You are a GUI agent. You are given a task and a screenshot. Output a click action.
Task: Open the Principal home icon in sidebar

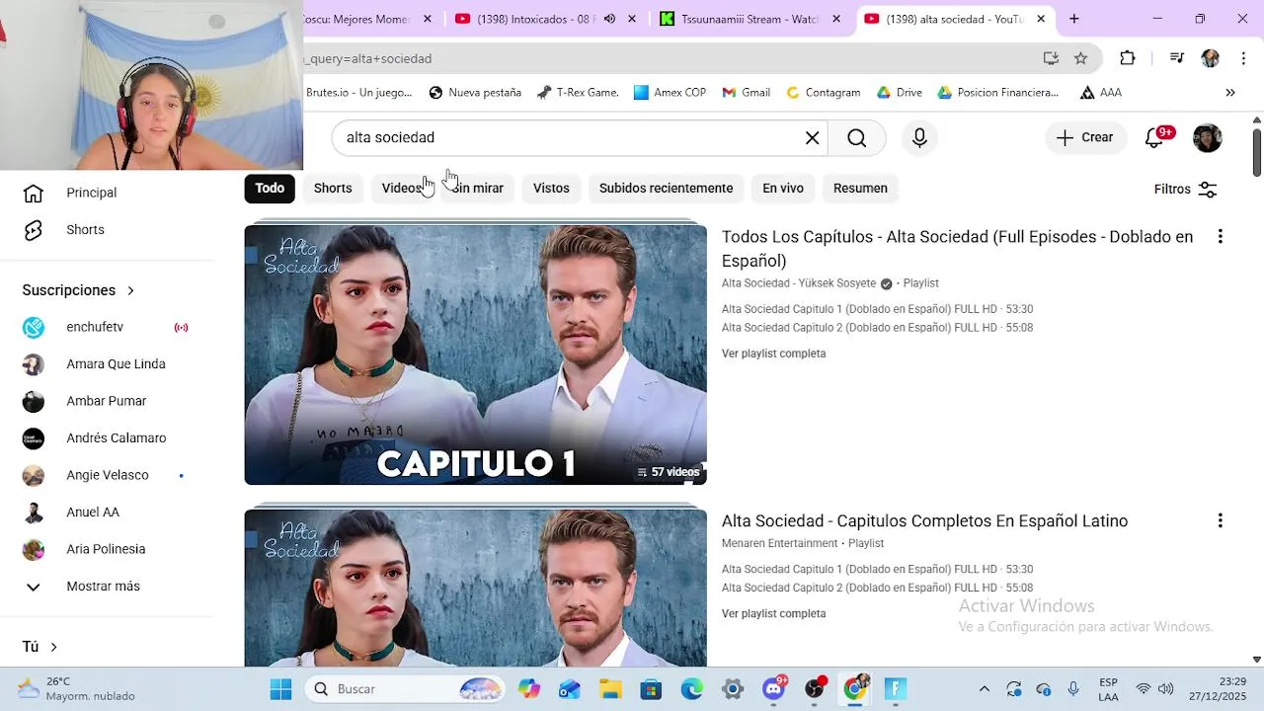[x=34, y=193]
